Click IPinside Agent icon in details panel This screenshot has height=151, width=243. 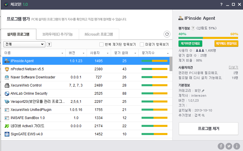pyautogui.click(x=181, y=18)
